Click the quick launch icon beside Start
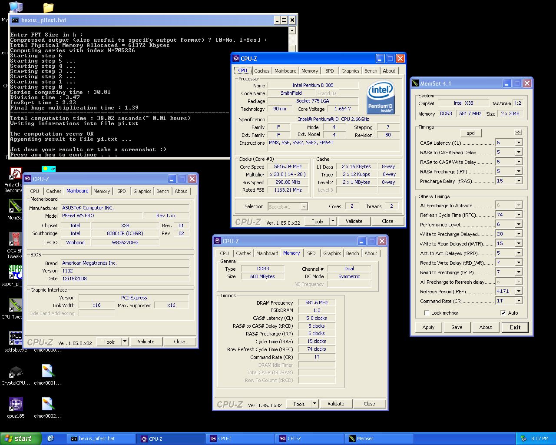Viewport: 556px width, 445px height. point(50,438)
